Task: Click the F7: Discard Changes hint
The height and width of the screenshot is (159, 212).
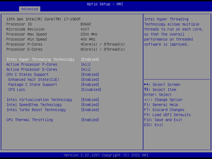Action: [x=164, y=110]
